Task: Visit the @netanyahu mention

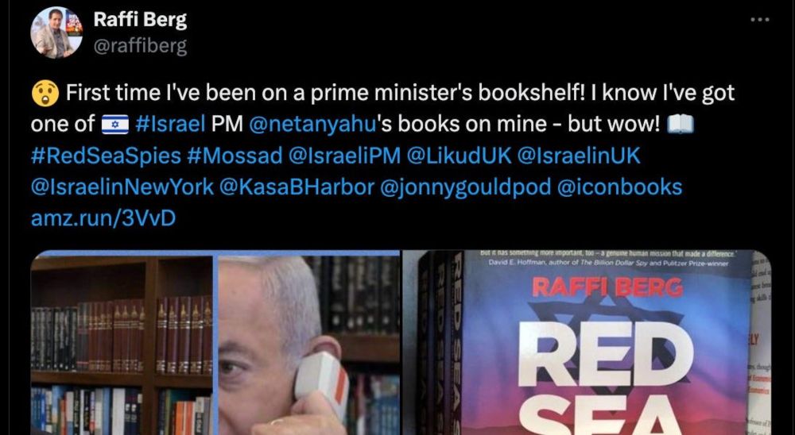Action: coord(312,124)
